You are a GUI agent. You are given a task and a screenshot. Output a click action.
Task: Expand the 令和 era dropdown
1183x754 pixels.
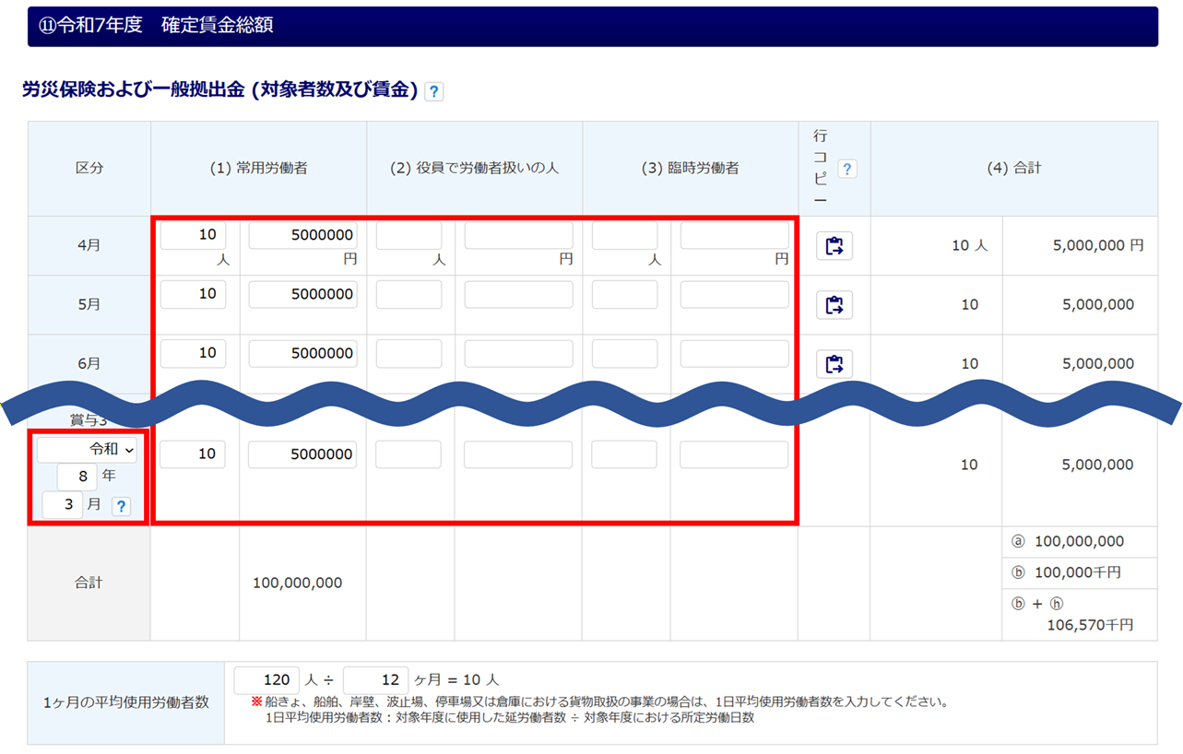(88, 450)
